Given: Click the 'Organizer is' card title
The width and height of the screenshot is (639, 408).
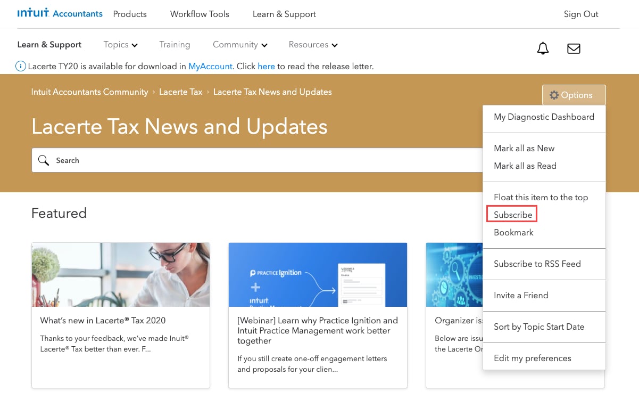Looking at the screenshot, I should pos(459,321).
